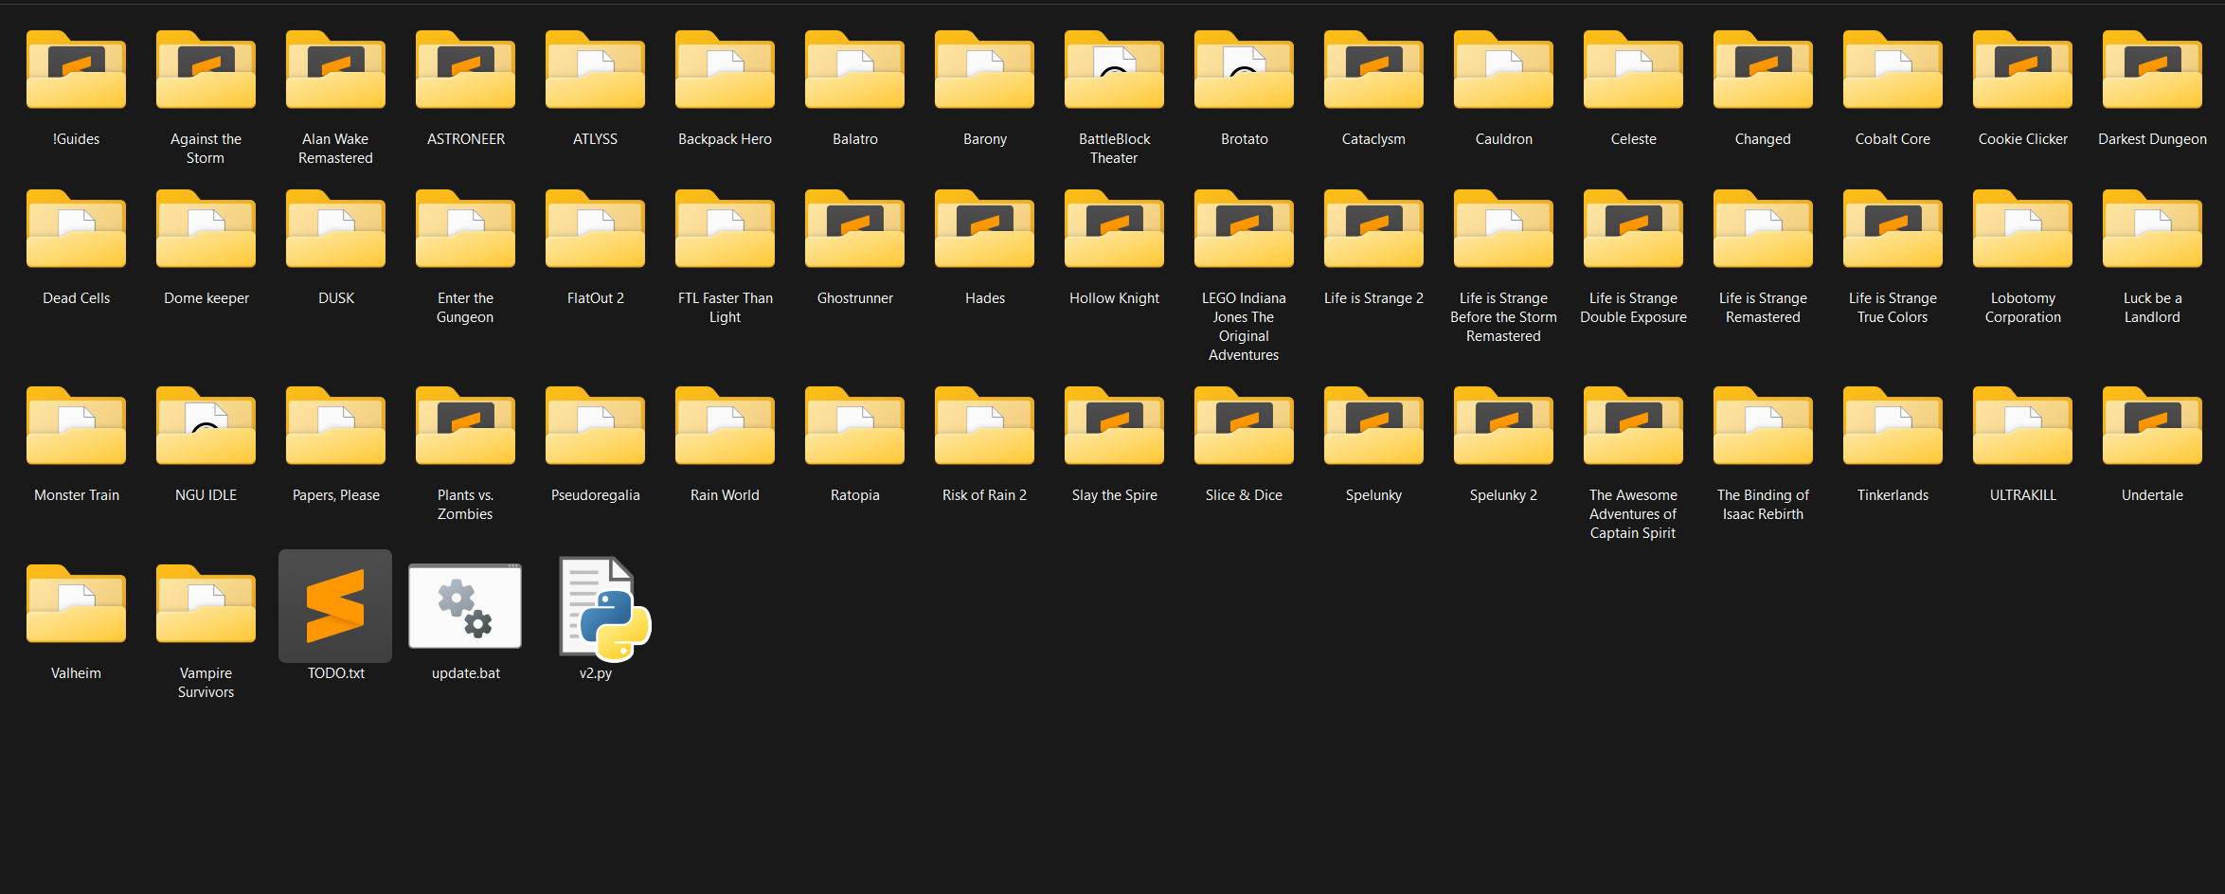2225x894 pixels.
Task: Select the Risk of Rain 2 folder
Action: [x=984, y=425]
